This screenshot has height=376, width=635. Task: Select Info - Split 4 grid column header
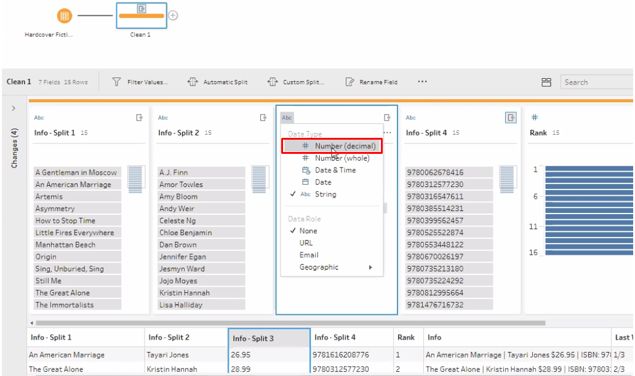click(352, 337)
